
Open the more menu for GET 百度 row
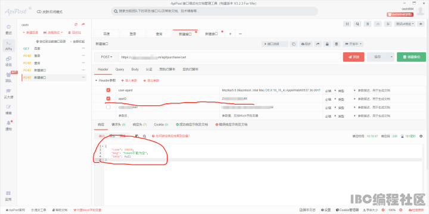tap(83, 48)
